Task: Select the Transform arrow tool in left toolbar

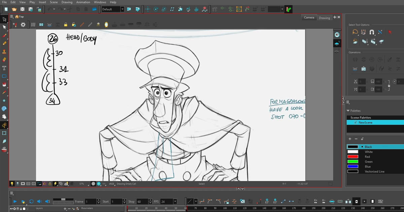Action: (x=4, y=19)
